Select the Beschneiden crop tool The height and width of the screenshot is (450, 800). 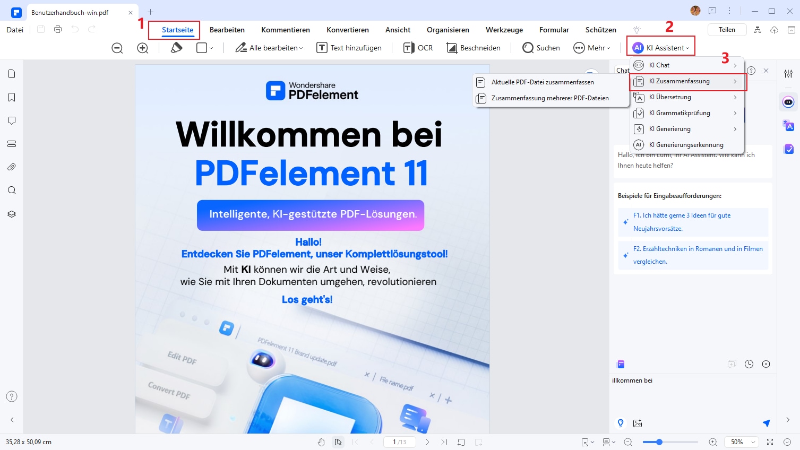474,48
